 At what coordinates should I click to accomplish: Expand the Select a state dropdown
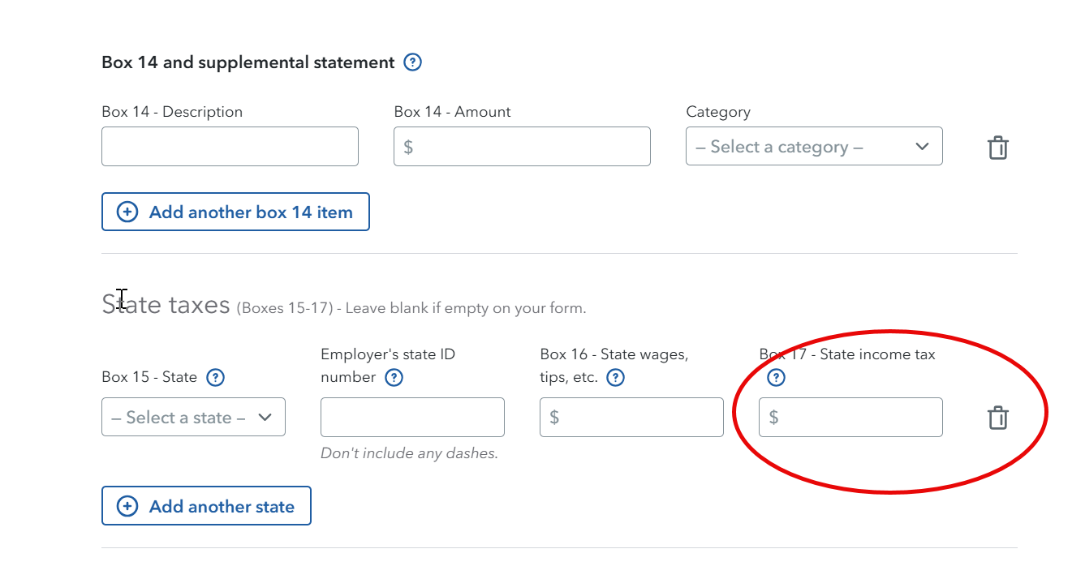(193, 417)
